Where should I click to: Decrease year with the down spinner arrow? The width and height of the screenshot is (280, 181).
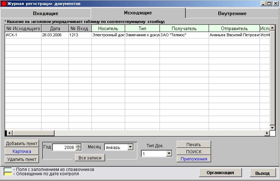click(x=79, y=149)
